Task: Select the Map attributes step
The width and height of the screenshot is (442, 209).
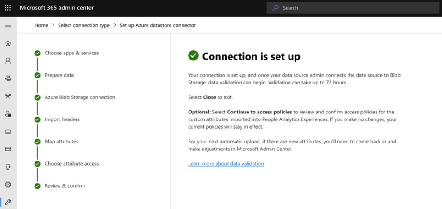Action: point(61,142)
